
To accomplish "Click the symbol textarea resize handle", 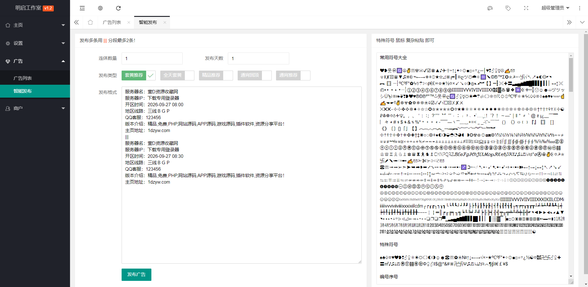I will coord(571,282).
